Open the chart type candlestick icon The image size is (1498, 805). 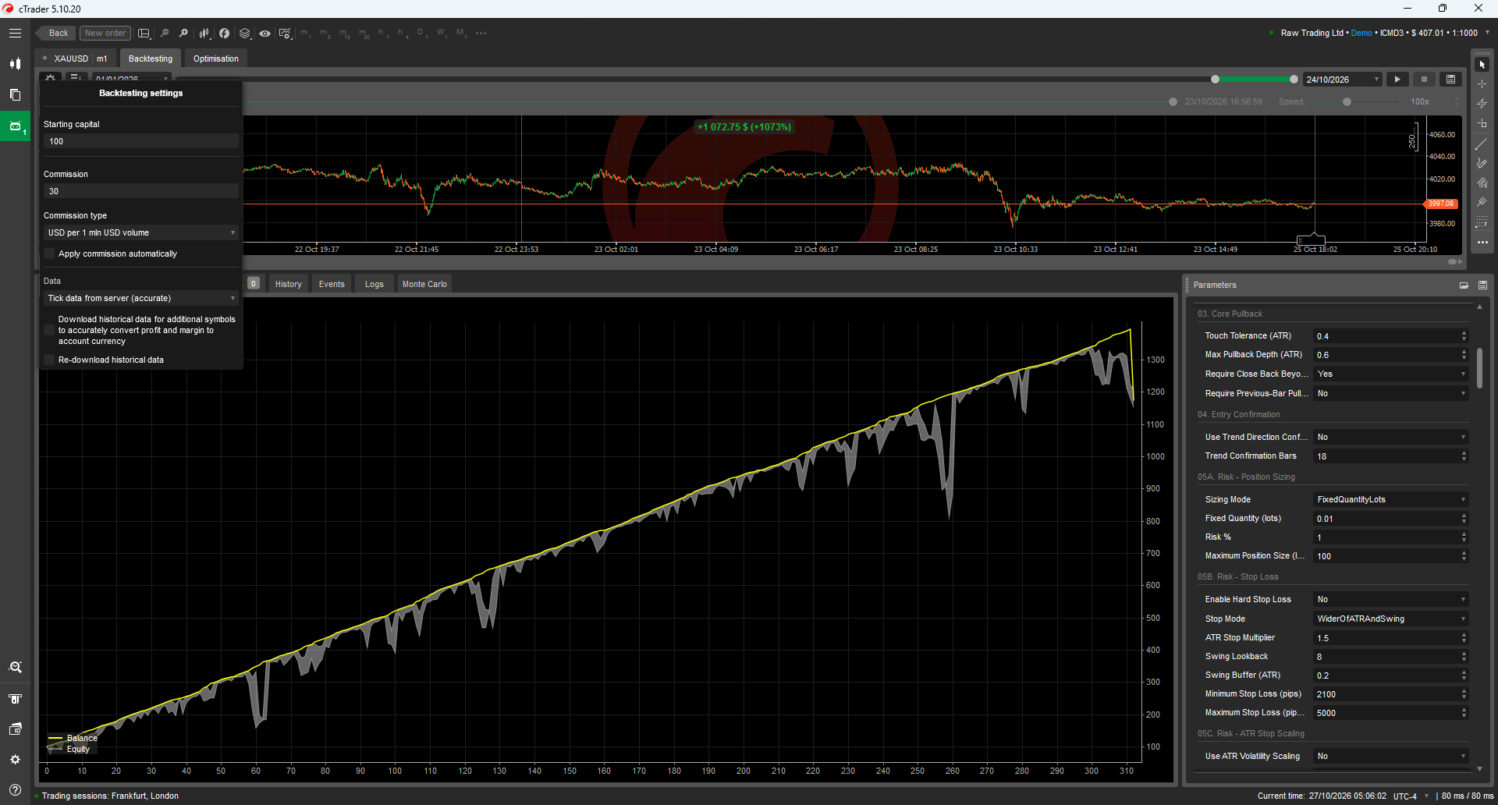pyautogui.click(x=204, y=34)
